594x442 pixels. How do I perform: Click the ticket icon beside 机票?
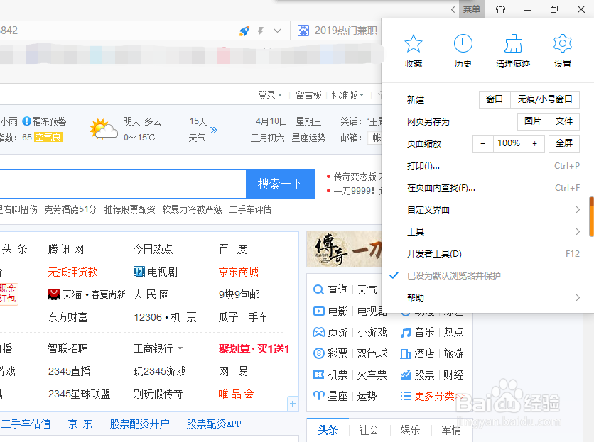pos(318,375)
